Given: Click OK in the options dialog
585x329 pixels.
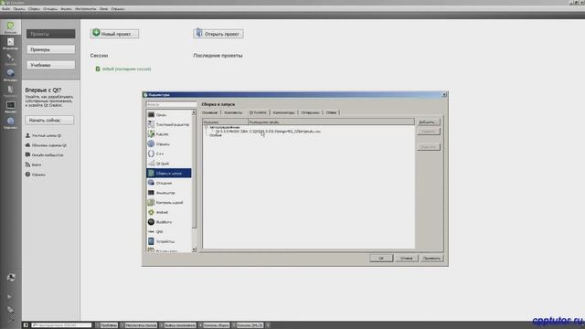Looking at the screenshot, I should pyautogui.click(x=381, y=258).
